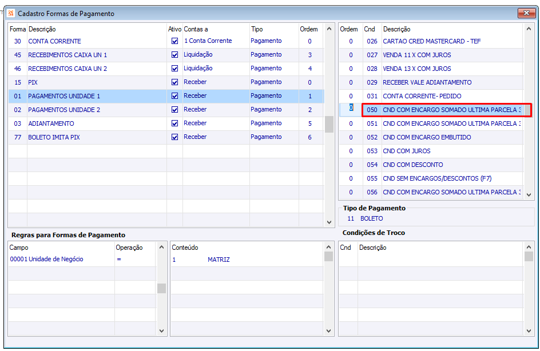Click the MATRIZ content entry
The height and width of the screenshot is (351, 540).
[219, 260]
